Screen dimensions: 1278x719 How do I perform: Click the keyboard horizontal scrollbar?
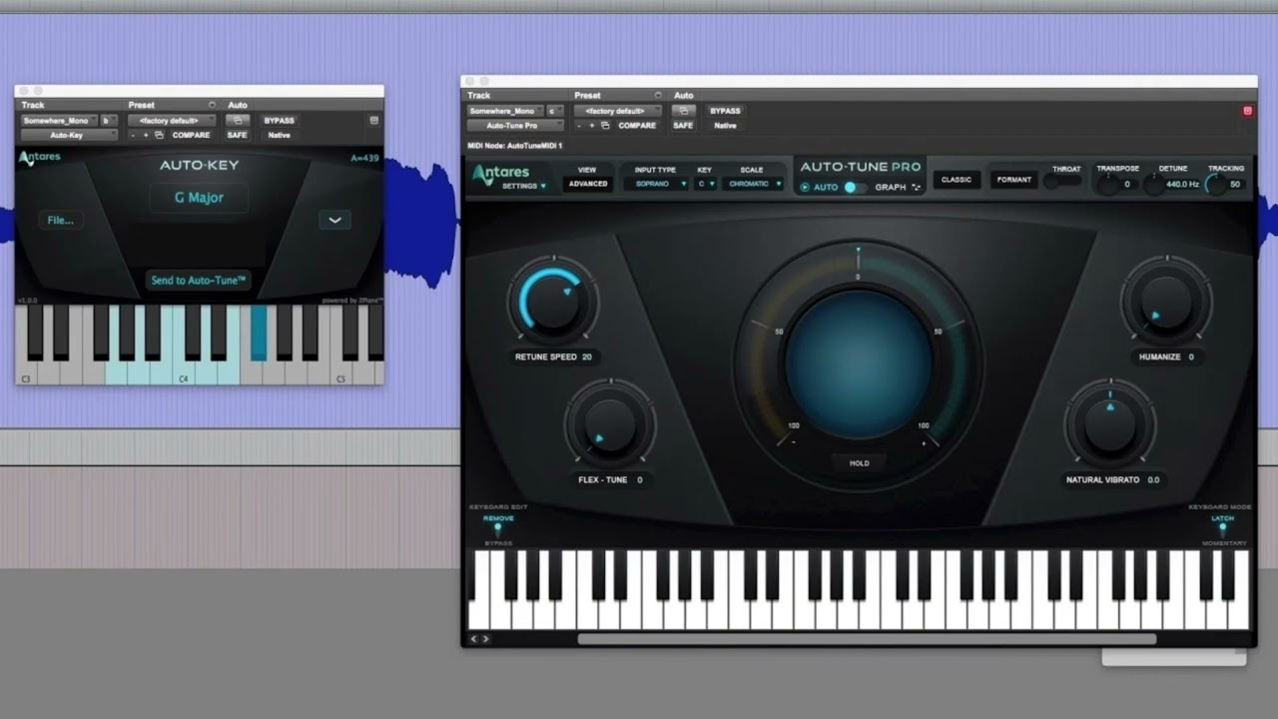(867, 639)
